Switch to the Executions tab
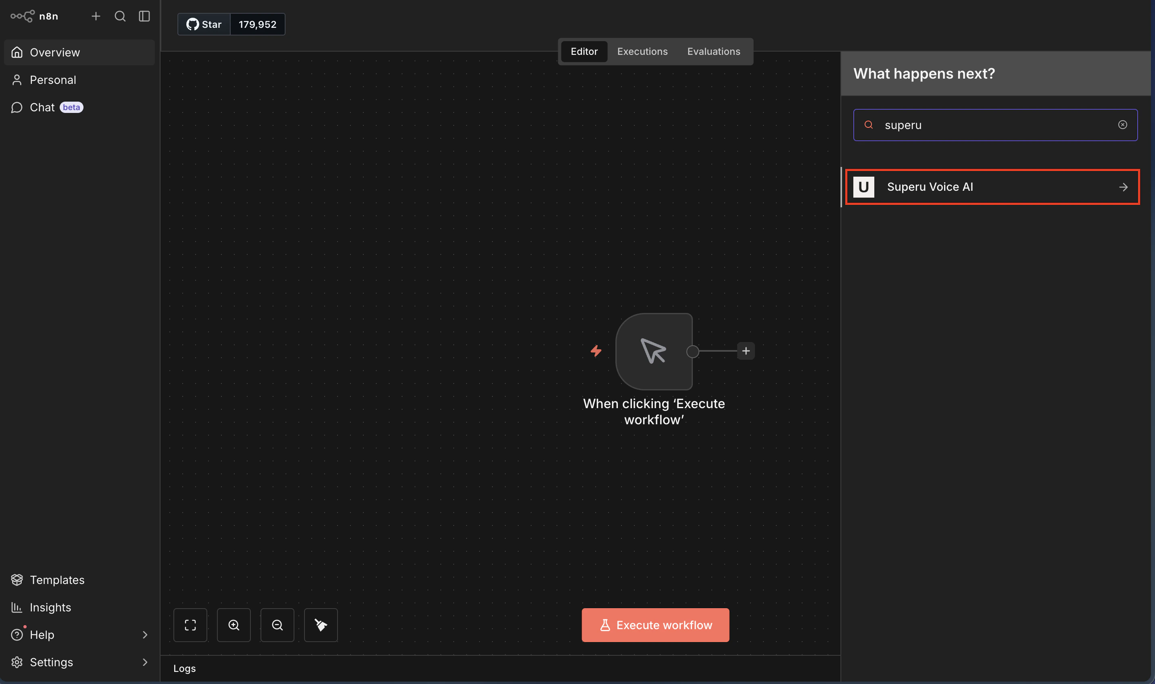 (x=642, y=51)
